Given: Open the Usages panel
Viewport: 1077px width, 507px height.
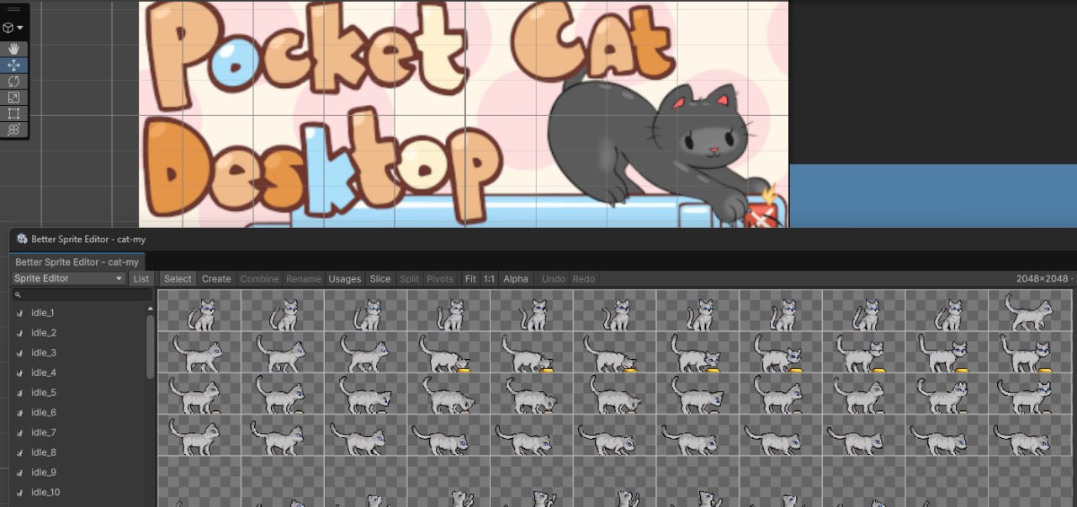Looking at the screenshot, I should (x=344, y=278).
